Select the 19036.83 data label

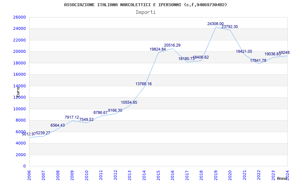272,54
